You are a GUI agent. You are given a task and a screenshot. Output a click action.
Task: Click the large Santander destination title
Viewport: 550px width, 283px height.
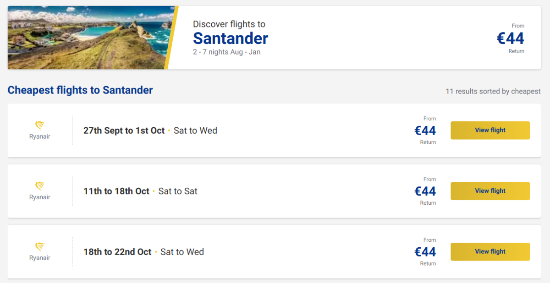(231, 38)
